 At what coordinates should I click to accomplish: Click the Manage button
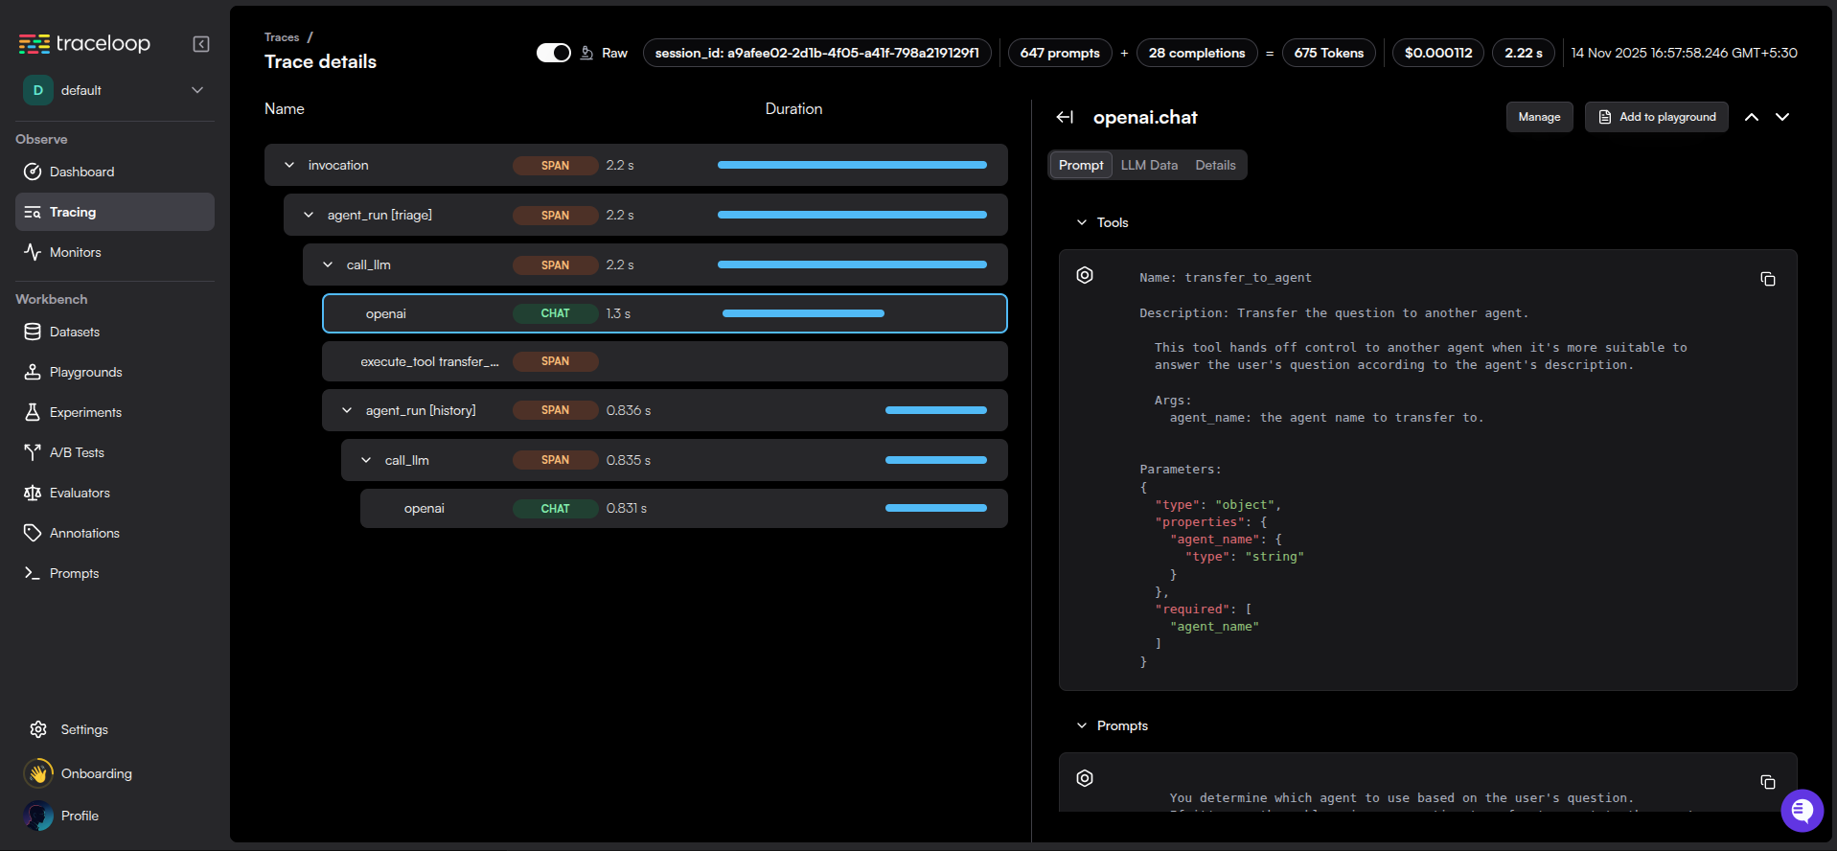(x=1538, y=117)
